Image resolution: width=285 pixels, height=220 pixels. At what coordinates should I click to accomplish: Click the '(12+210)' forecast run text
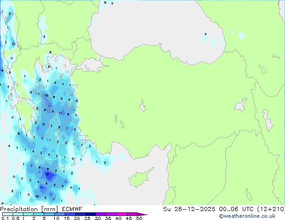[271, 209]
